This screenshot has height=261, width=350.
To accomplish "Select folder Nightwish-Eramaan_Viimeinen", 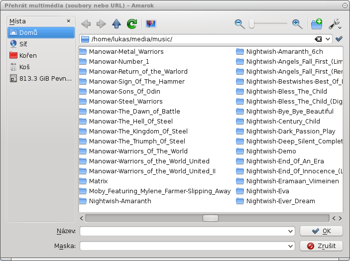I will [x=288, y=181].
